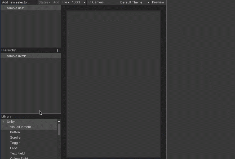
Task: Click the Library list scrollbar thumb
Action: [59, 129]
